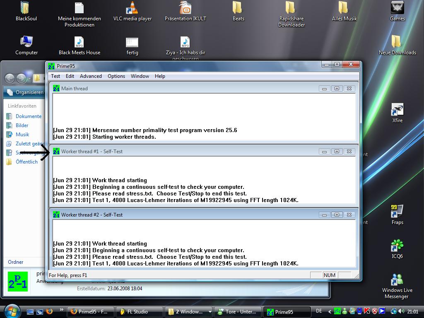Click the Main thread window icon

[56, 89]
